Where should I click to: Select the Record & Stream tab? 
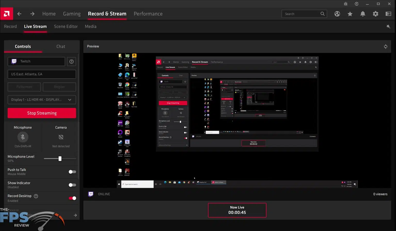(x=107, y=14)
